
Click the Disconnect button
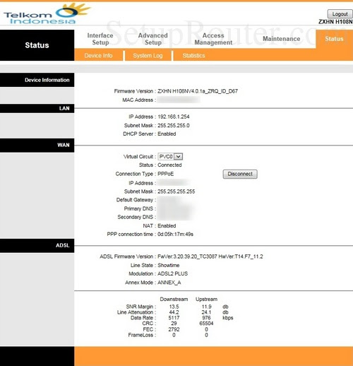tap(240, 174)
